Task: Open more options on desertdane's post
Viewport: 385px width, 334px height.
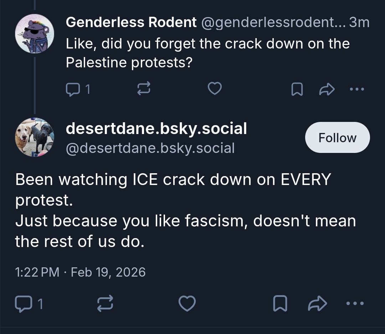Action: 355,304
